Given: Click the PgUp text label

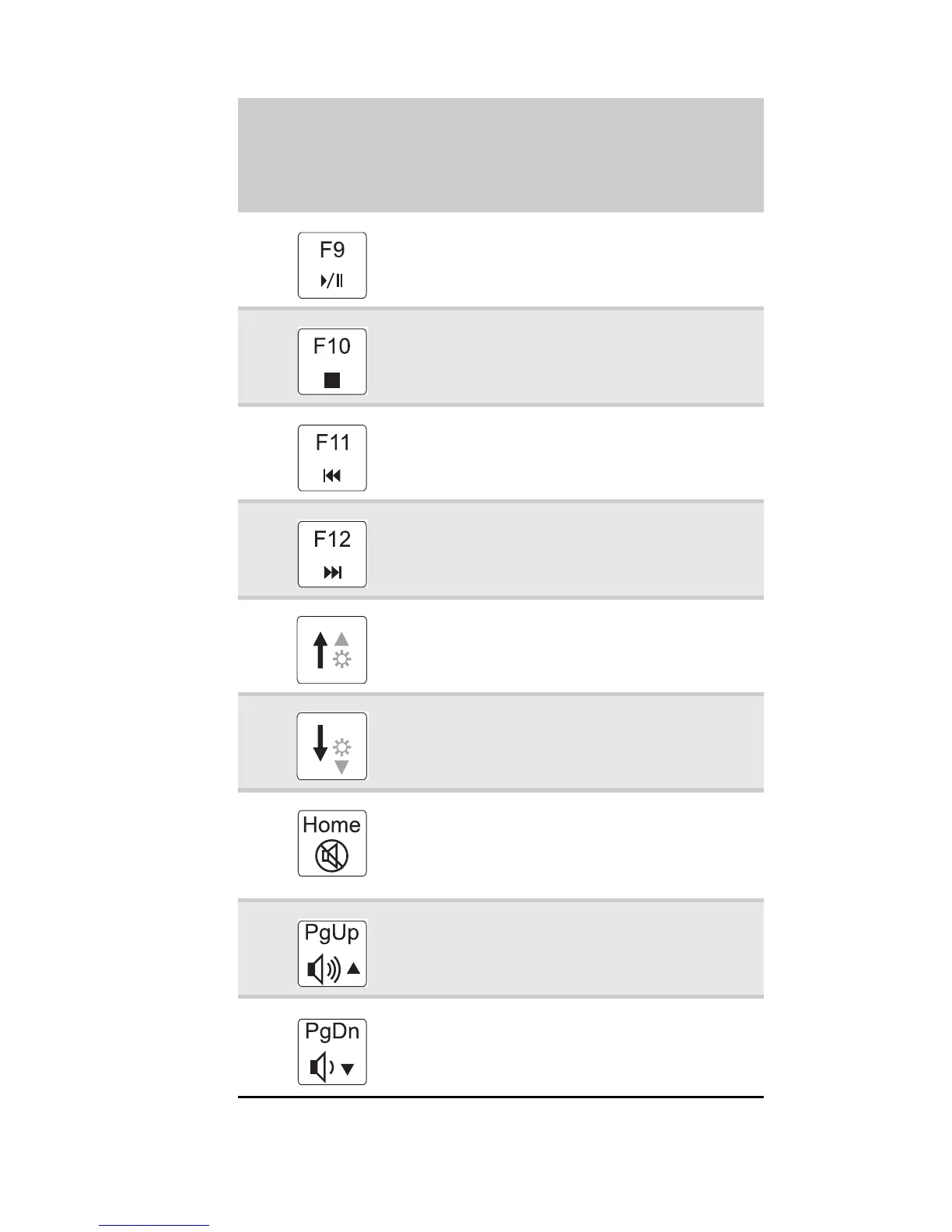Looking at the screenshot, I should pos(332,932).
